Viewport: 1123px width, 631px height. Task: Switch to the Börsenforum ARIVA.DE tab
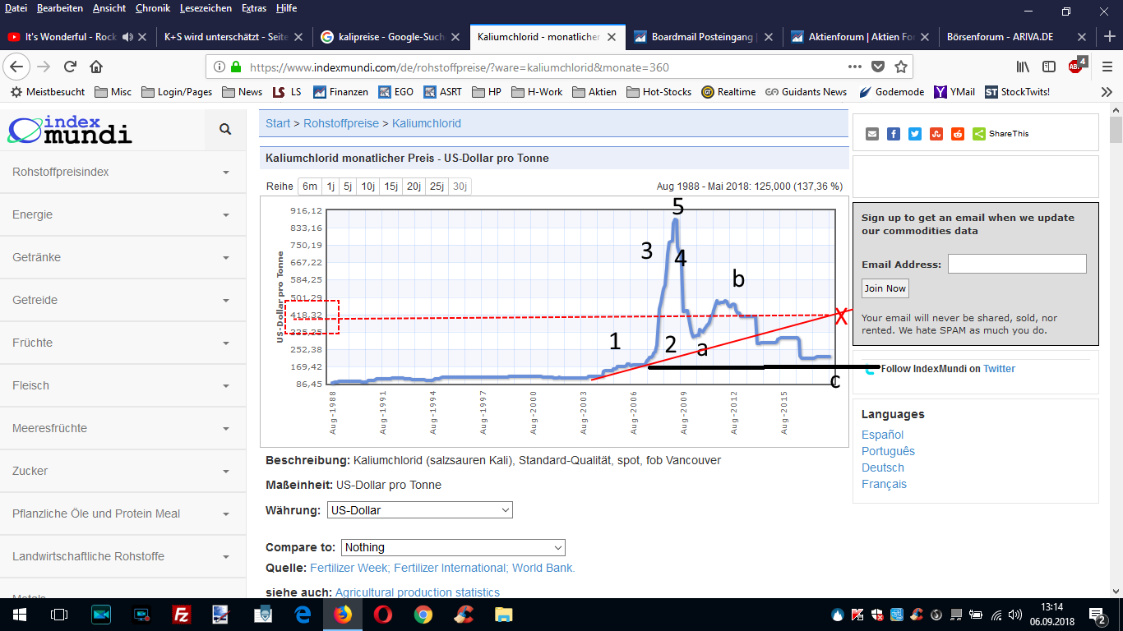[x=1015, y=37]
